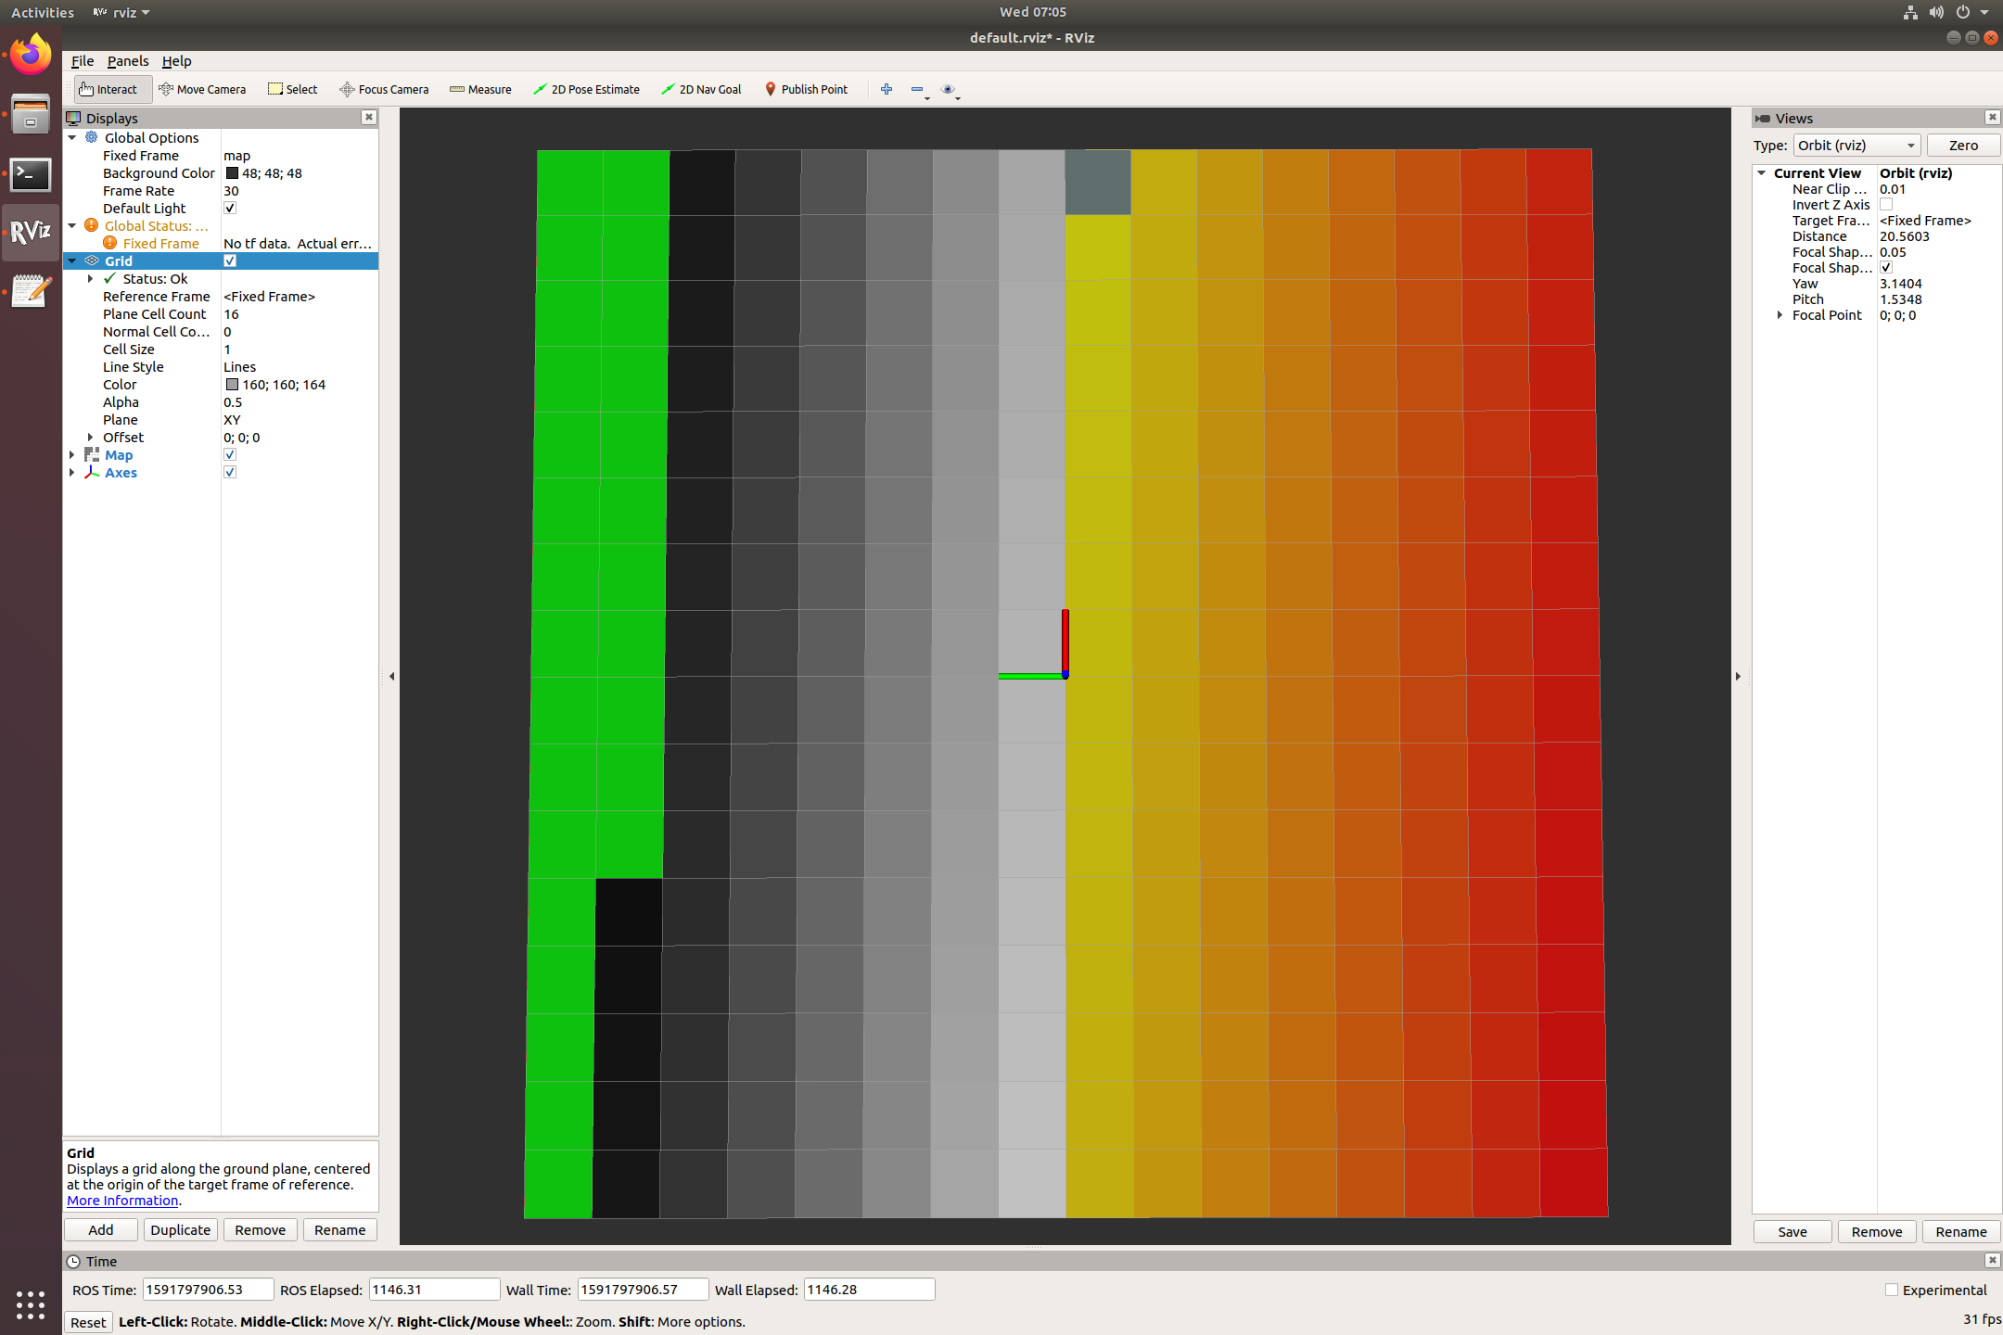The height and width of the screenshot is (1335, 2003).
Task: Activate the Measure tool
Action: click(x=480, y=89)
